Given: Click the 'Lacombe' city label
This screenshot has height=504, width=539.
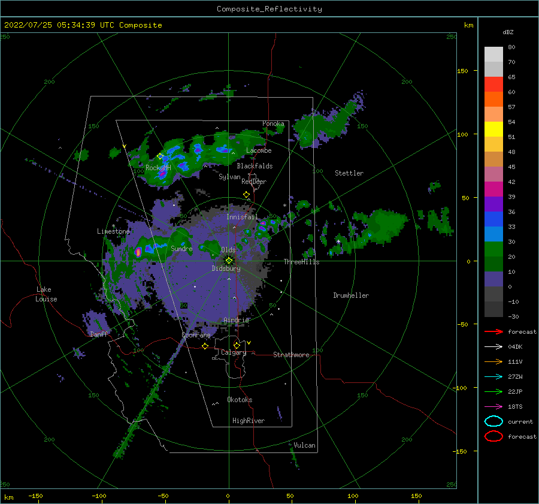Looking at the screenshot, I should tap(259, 150).
